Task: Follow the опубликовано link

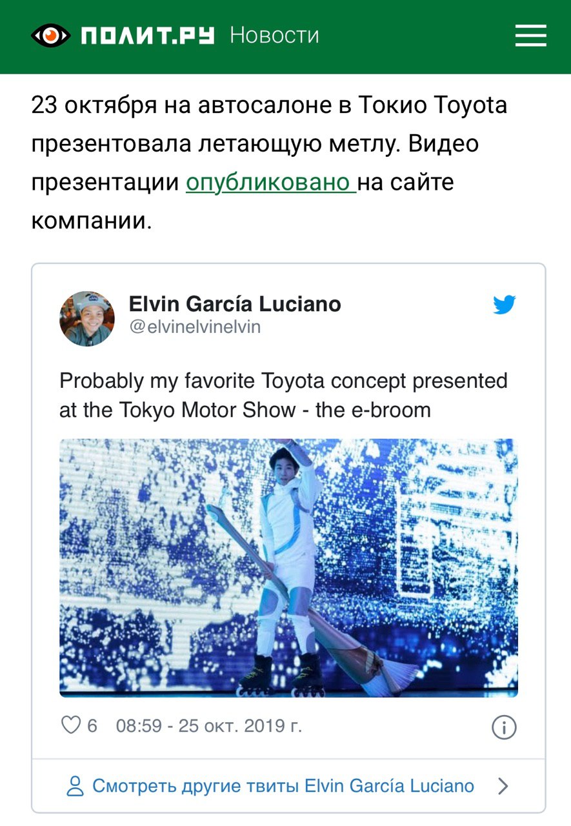Action: click(271, 183)
